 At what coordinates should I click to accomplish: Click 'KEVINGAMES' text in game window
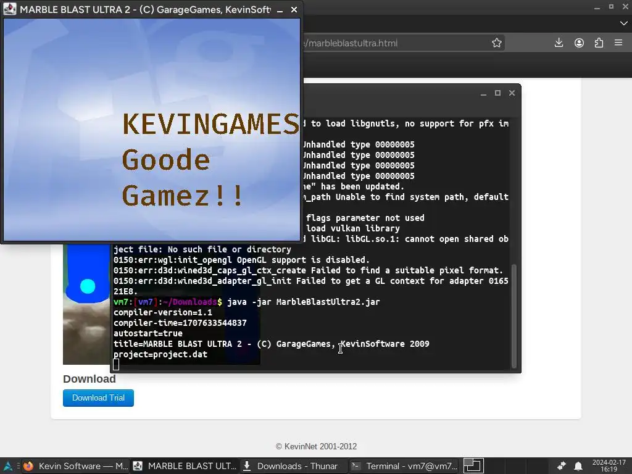211,123
